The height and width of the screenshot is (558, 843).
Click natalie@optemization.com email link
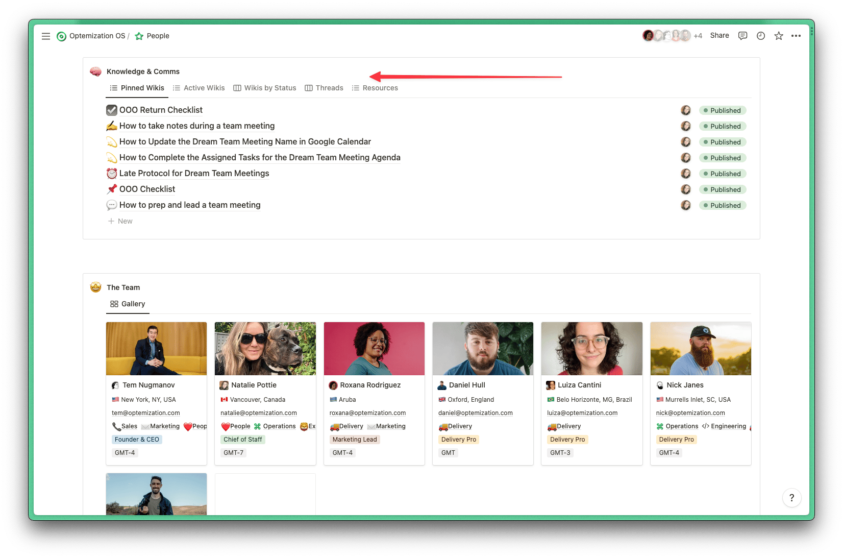pos(259,413)
